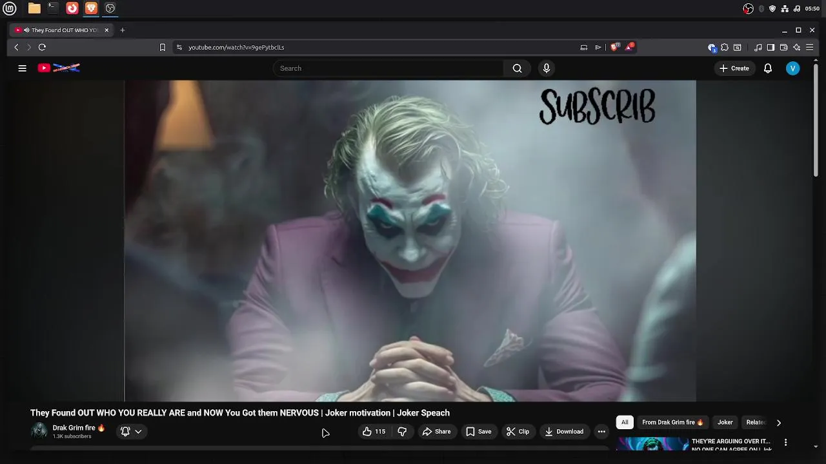Viewport: 826px width, 464px height.
Task: Show next filter chips with right arrow
Action: click(779, 423)
